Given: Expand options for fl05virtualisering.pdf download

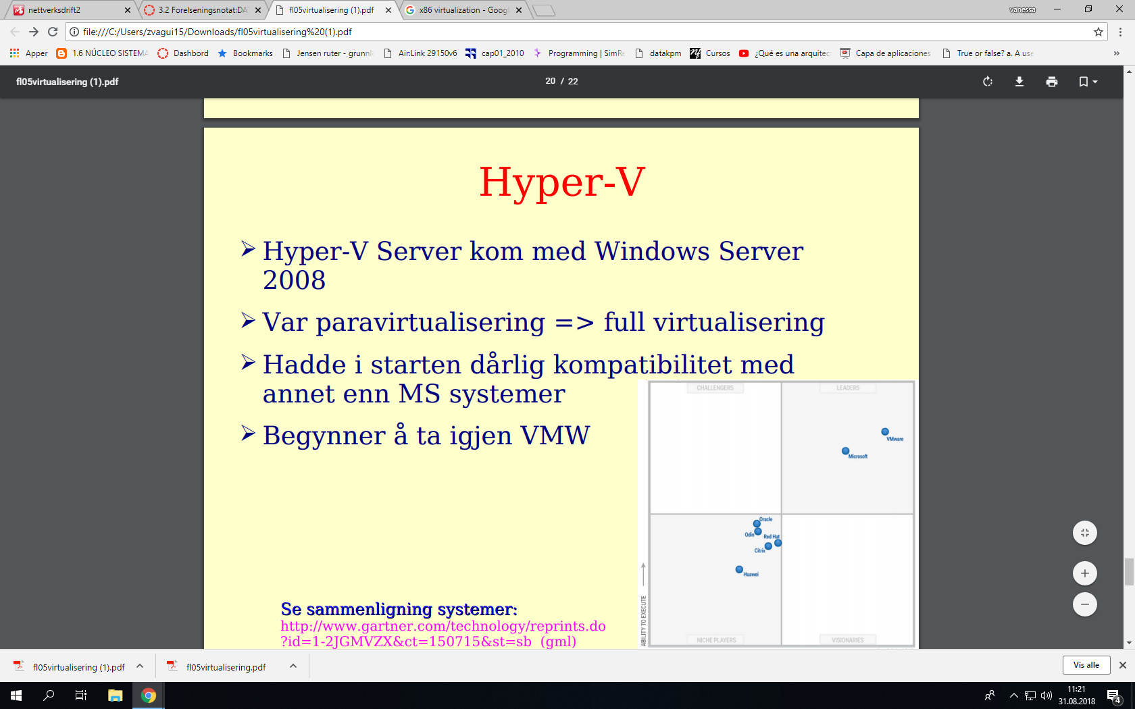Looking at the screenshot, I should (x=293, y=666).
